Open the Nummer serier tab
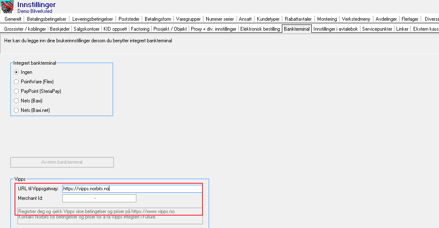439x228 pixels. point(220,19)
